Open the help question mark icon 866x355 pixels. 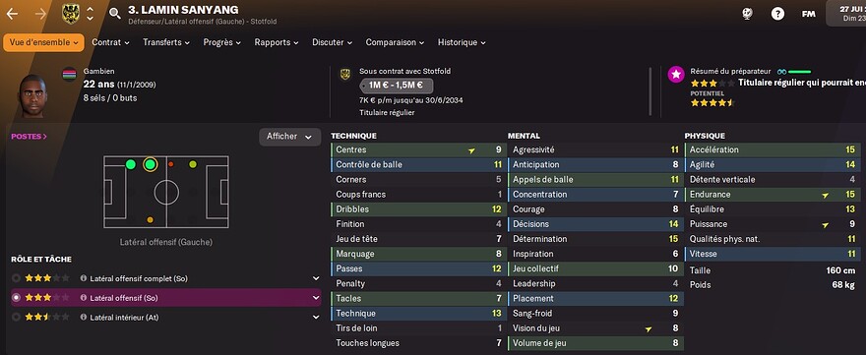[x=777, y=14]
